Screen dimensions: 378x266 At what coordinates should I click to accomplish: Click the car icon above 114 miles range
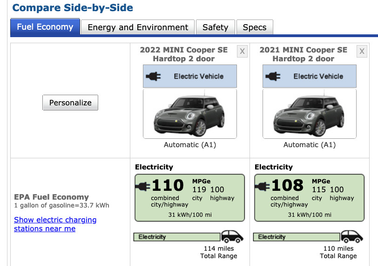coord(232,236)
